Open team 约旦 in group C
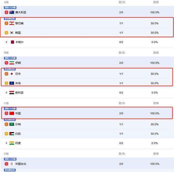174x172 pixels. coord(18,134)
